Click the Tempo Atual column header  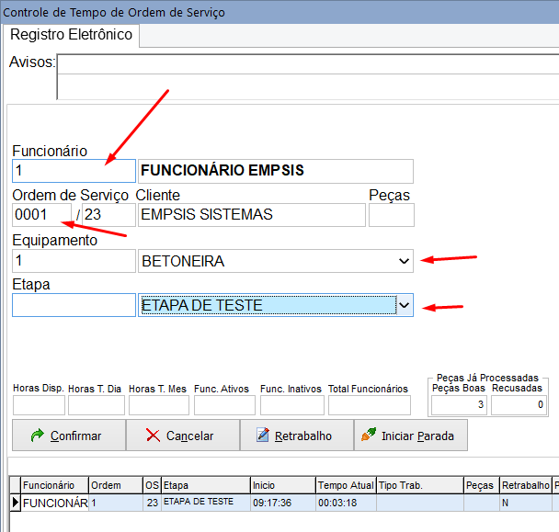[347, 485]
